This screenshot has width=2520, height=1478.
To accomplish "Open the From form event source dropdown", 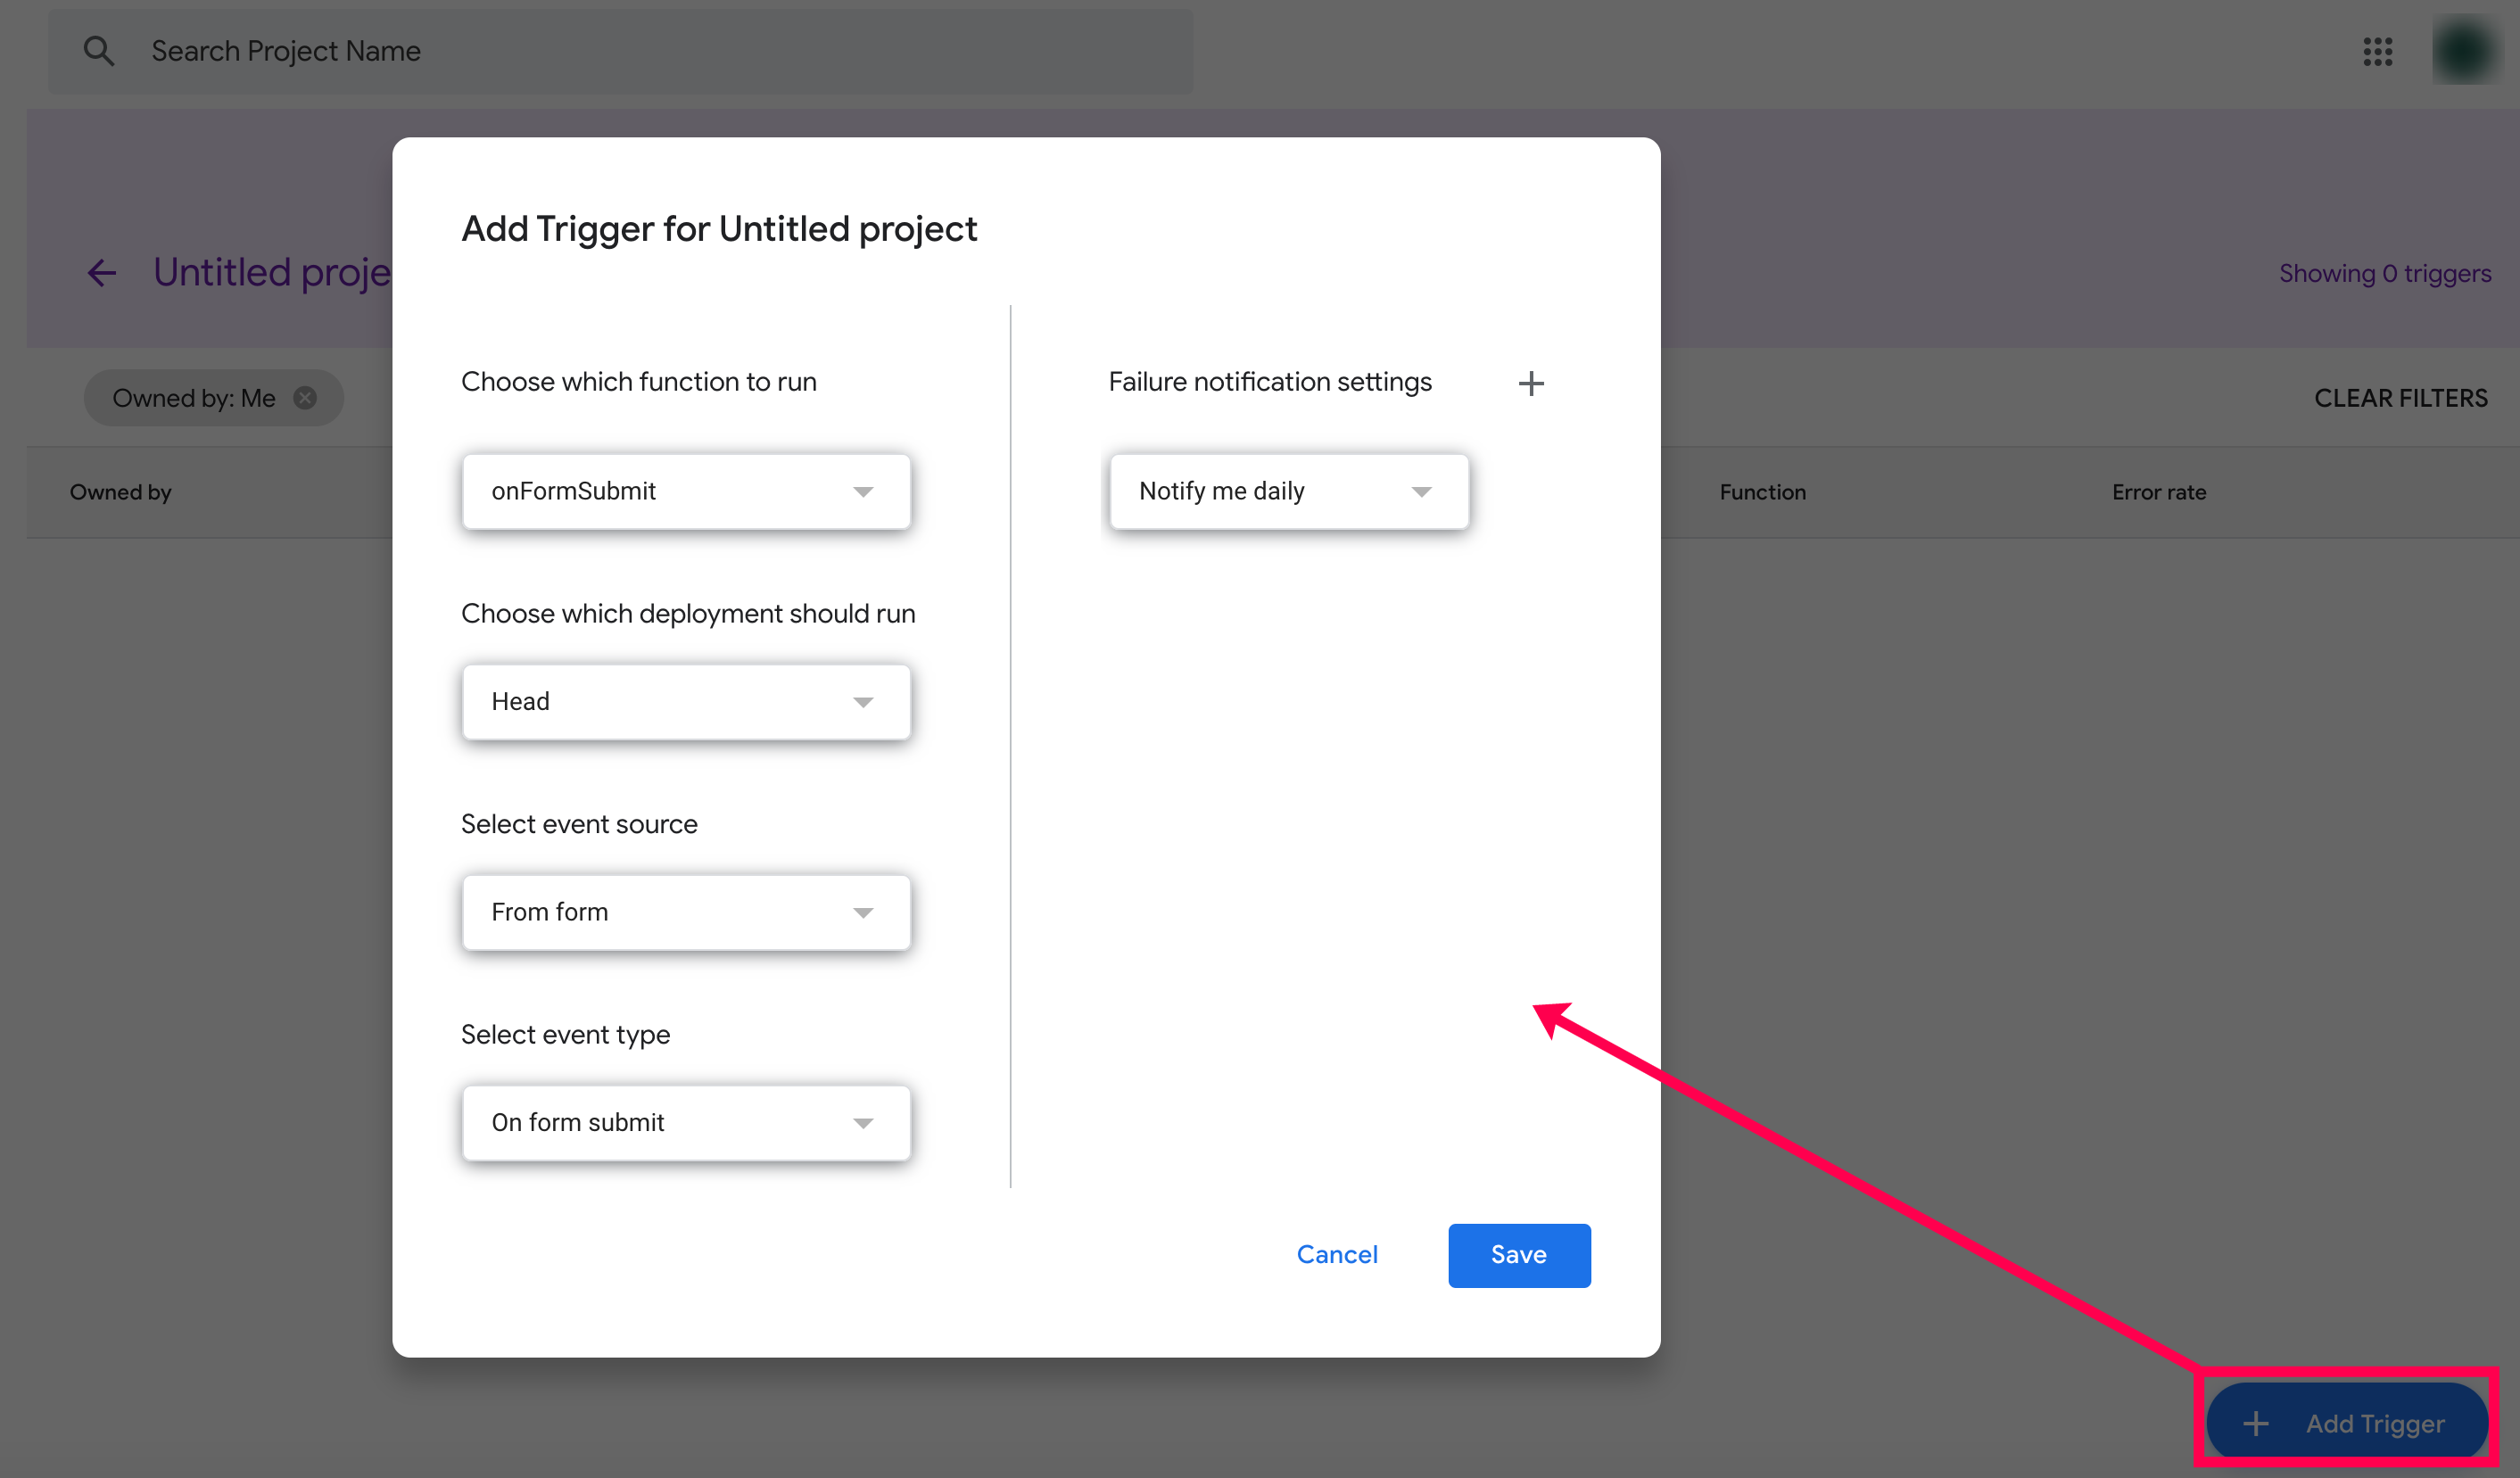I will (686, 912).
